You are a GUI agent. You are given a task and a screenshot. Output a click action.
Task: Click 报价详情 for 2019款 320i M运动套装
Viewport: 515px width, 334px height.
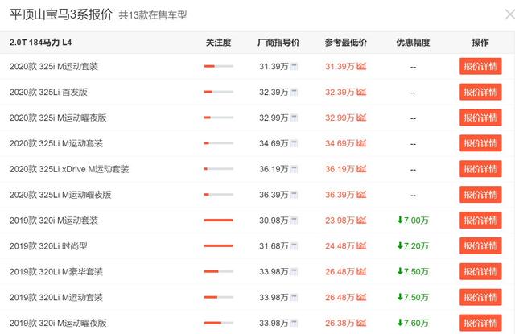(x=480, y=220)
